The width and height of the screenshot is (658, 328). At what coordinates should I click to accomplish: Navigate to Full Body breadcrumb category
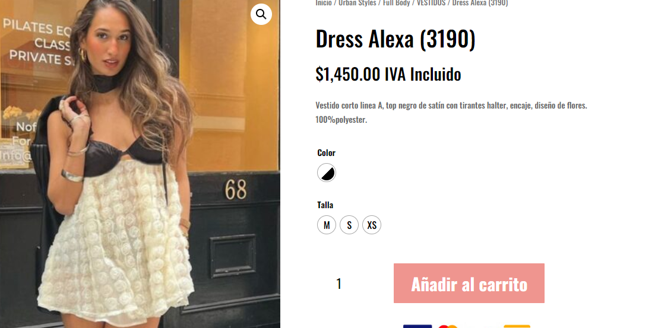pyautogui.click(x=396, y=3)
